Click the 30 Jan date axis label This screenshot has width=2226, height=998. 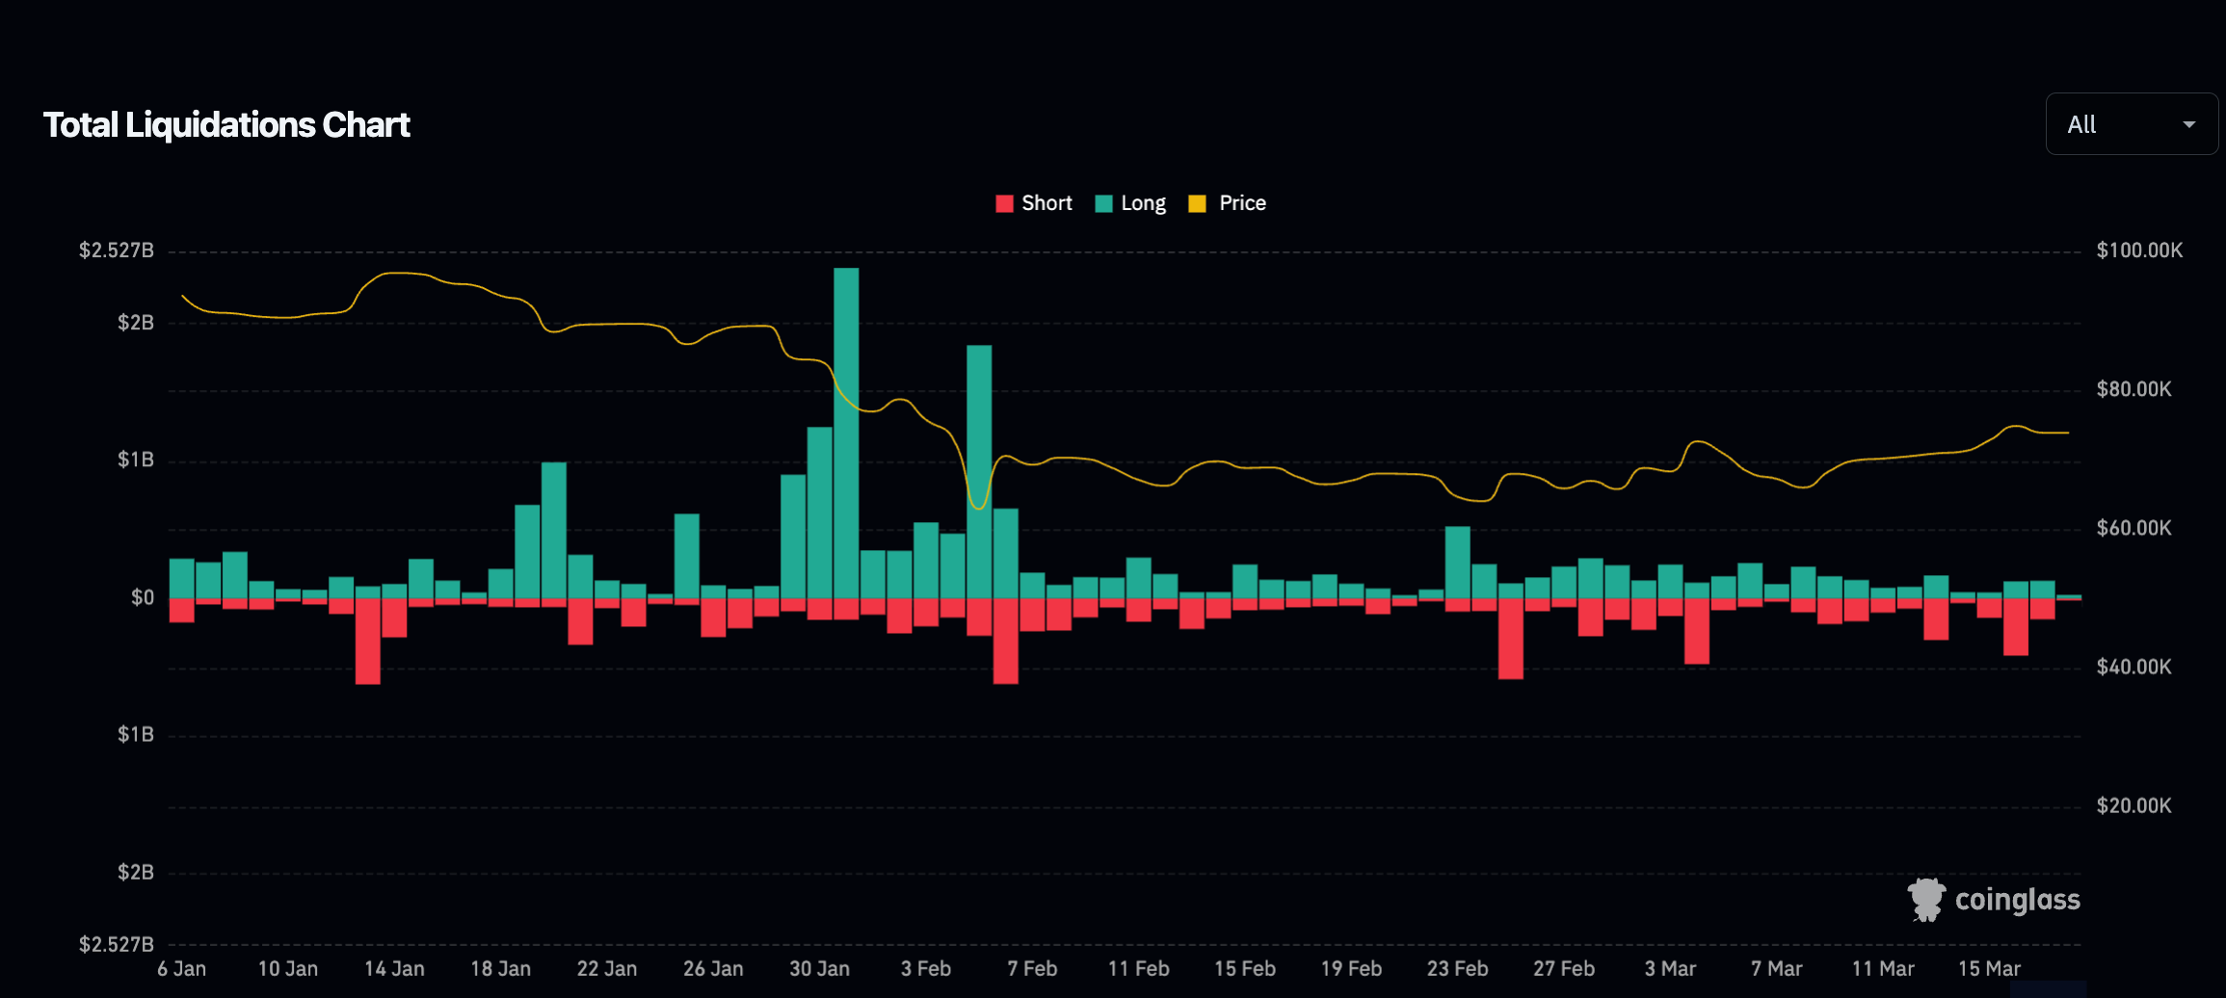click(819, 969)
